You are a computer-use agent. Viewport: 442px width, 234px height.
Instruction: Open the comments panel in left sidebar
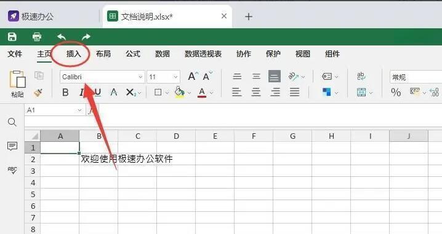(12, 146)
